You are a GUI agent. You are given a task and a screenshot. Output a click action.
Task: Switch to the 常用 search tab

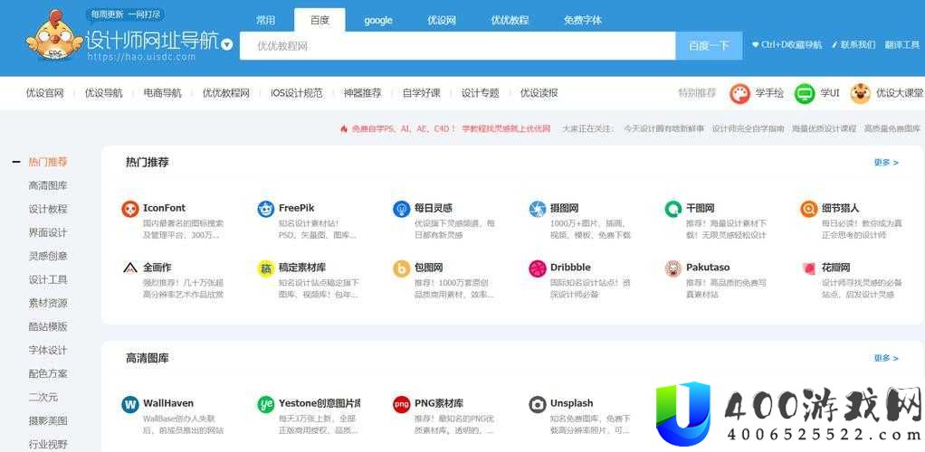pyautogui.click(x=265, y=20)
